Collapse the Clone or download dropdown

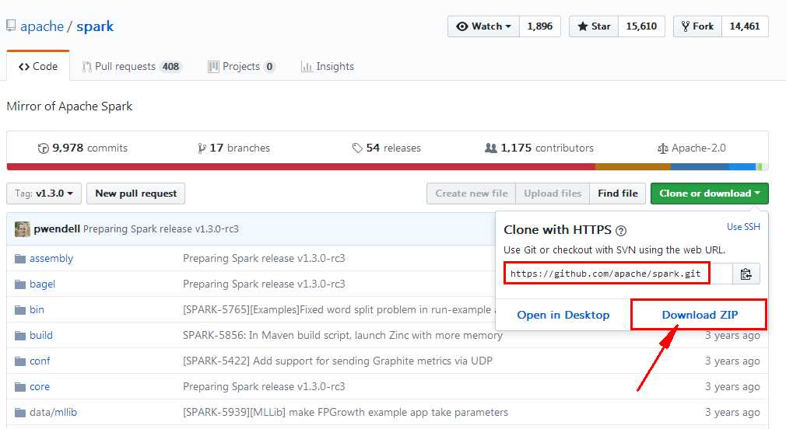point(709,194)
